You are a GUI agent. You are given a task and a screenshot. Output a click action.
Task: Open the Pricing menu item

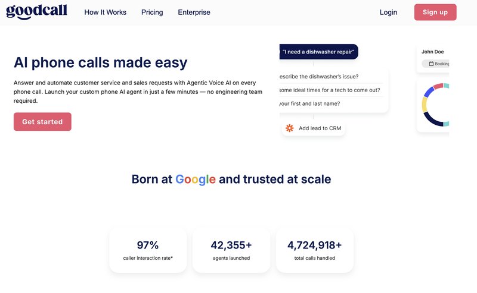click(x=152, y=12)
